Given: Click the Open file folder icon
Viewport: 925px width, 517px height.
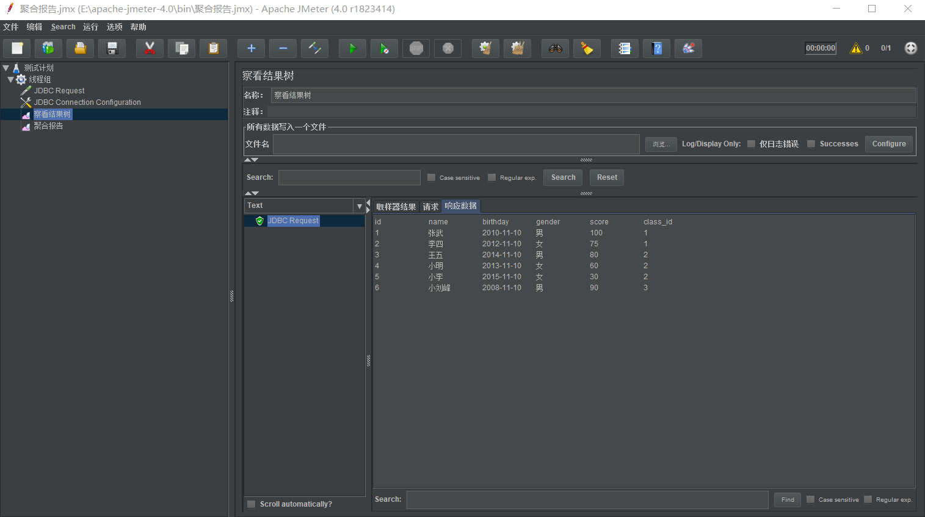Looking at the screenshot, I should [x=81, y=48].
